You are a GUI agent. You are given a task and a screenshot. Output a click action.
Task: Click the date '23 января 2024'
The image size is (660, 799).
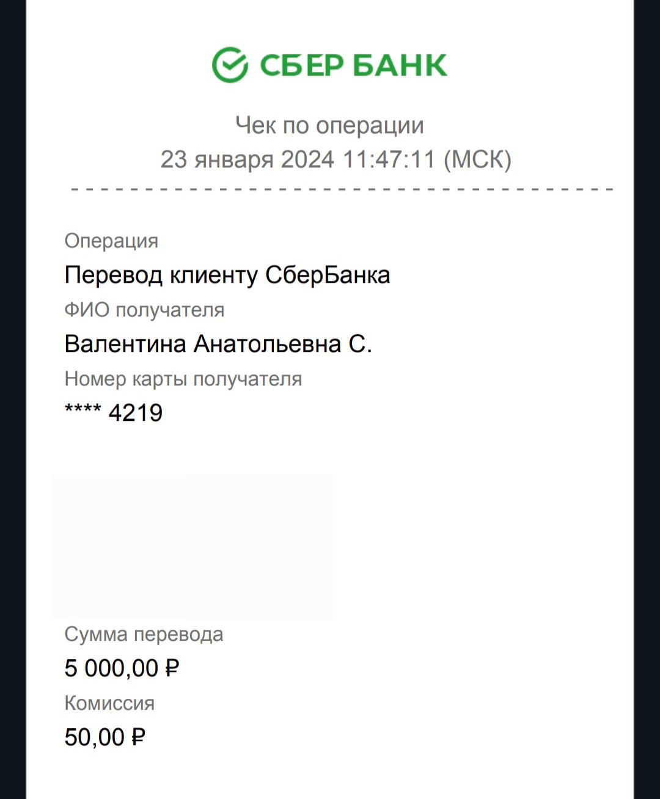[247, 159]
